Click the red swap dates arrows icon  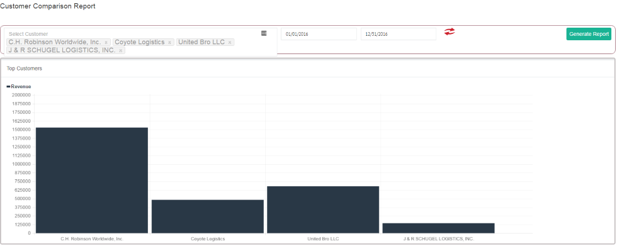pyautogui.click(x=450, y=32)
